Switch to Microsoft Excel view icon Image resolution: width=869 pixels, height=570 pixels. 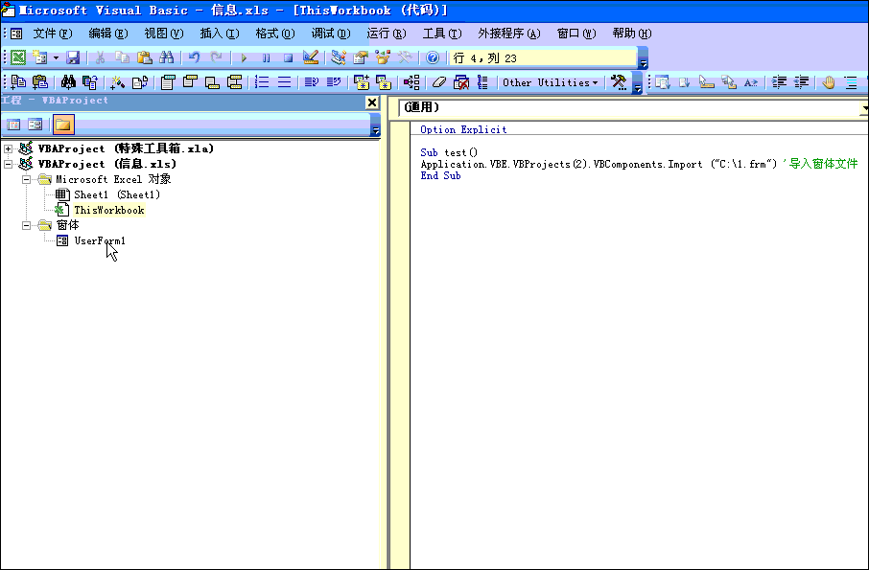pyautogui.click(x=18, y=57)
